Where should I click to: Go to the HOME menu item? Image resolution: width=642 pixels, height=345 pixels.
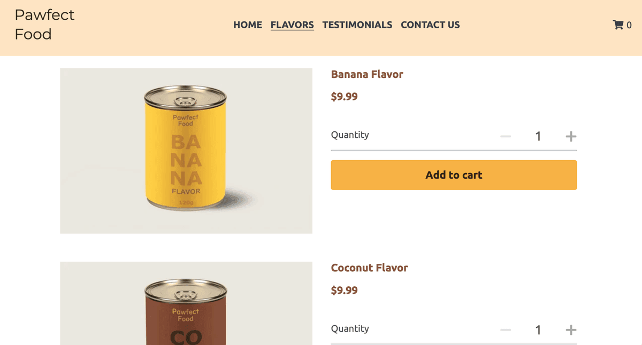[248, 25]
